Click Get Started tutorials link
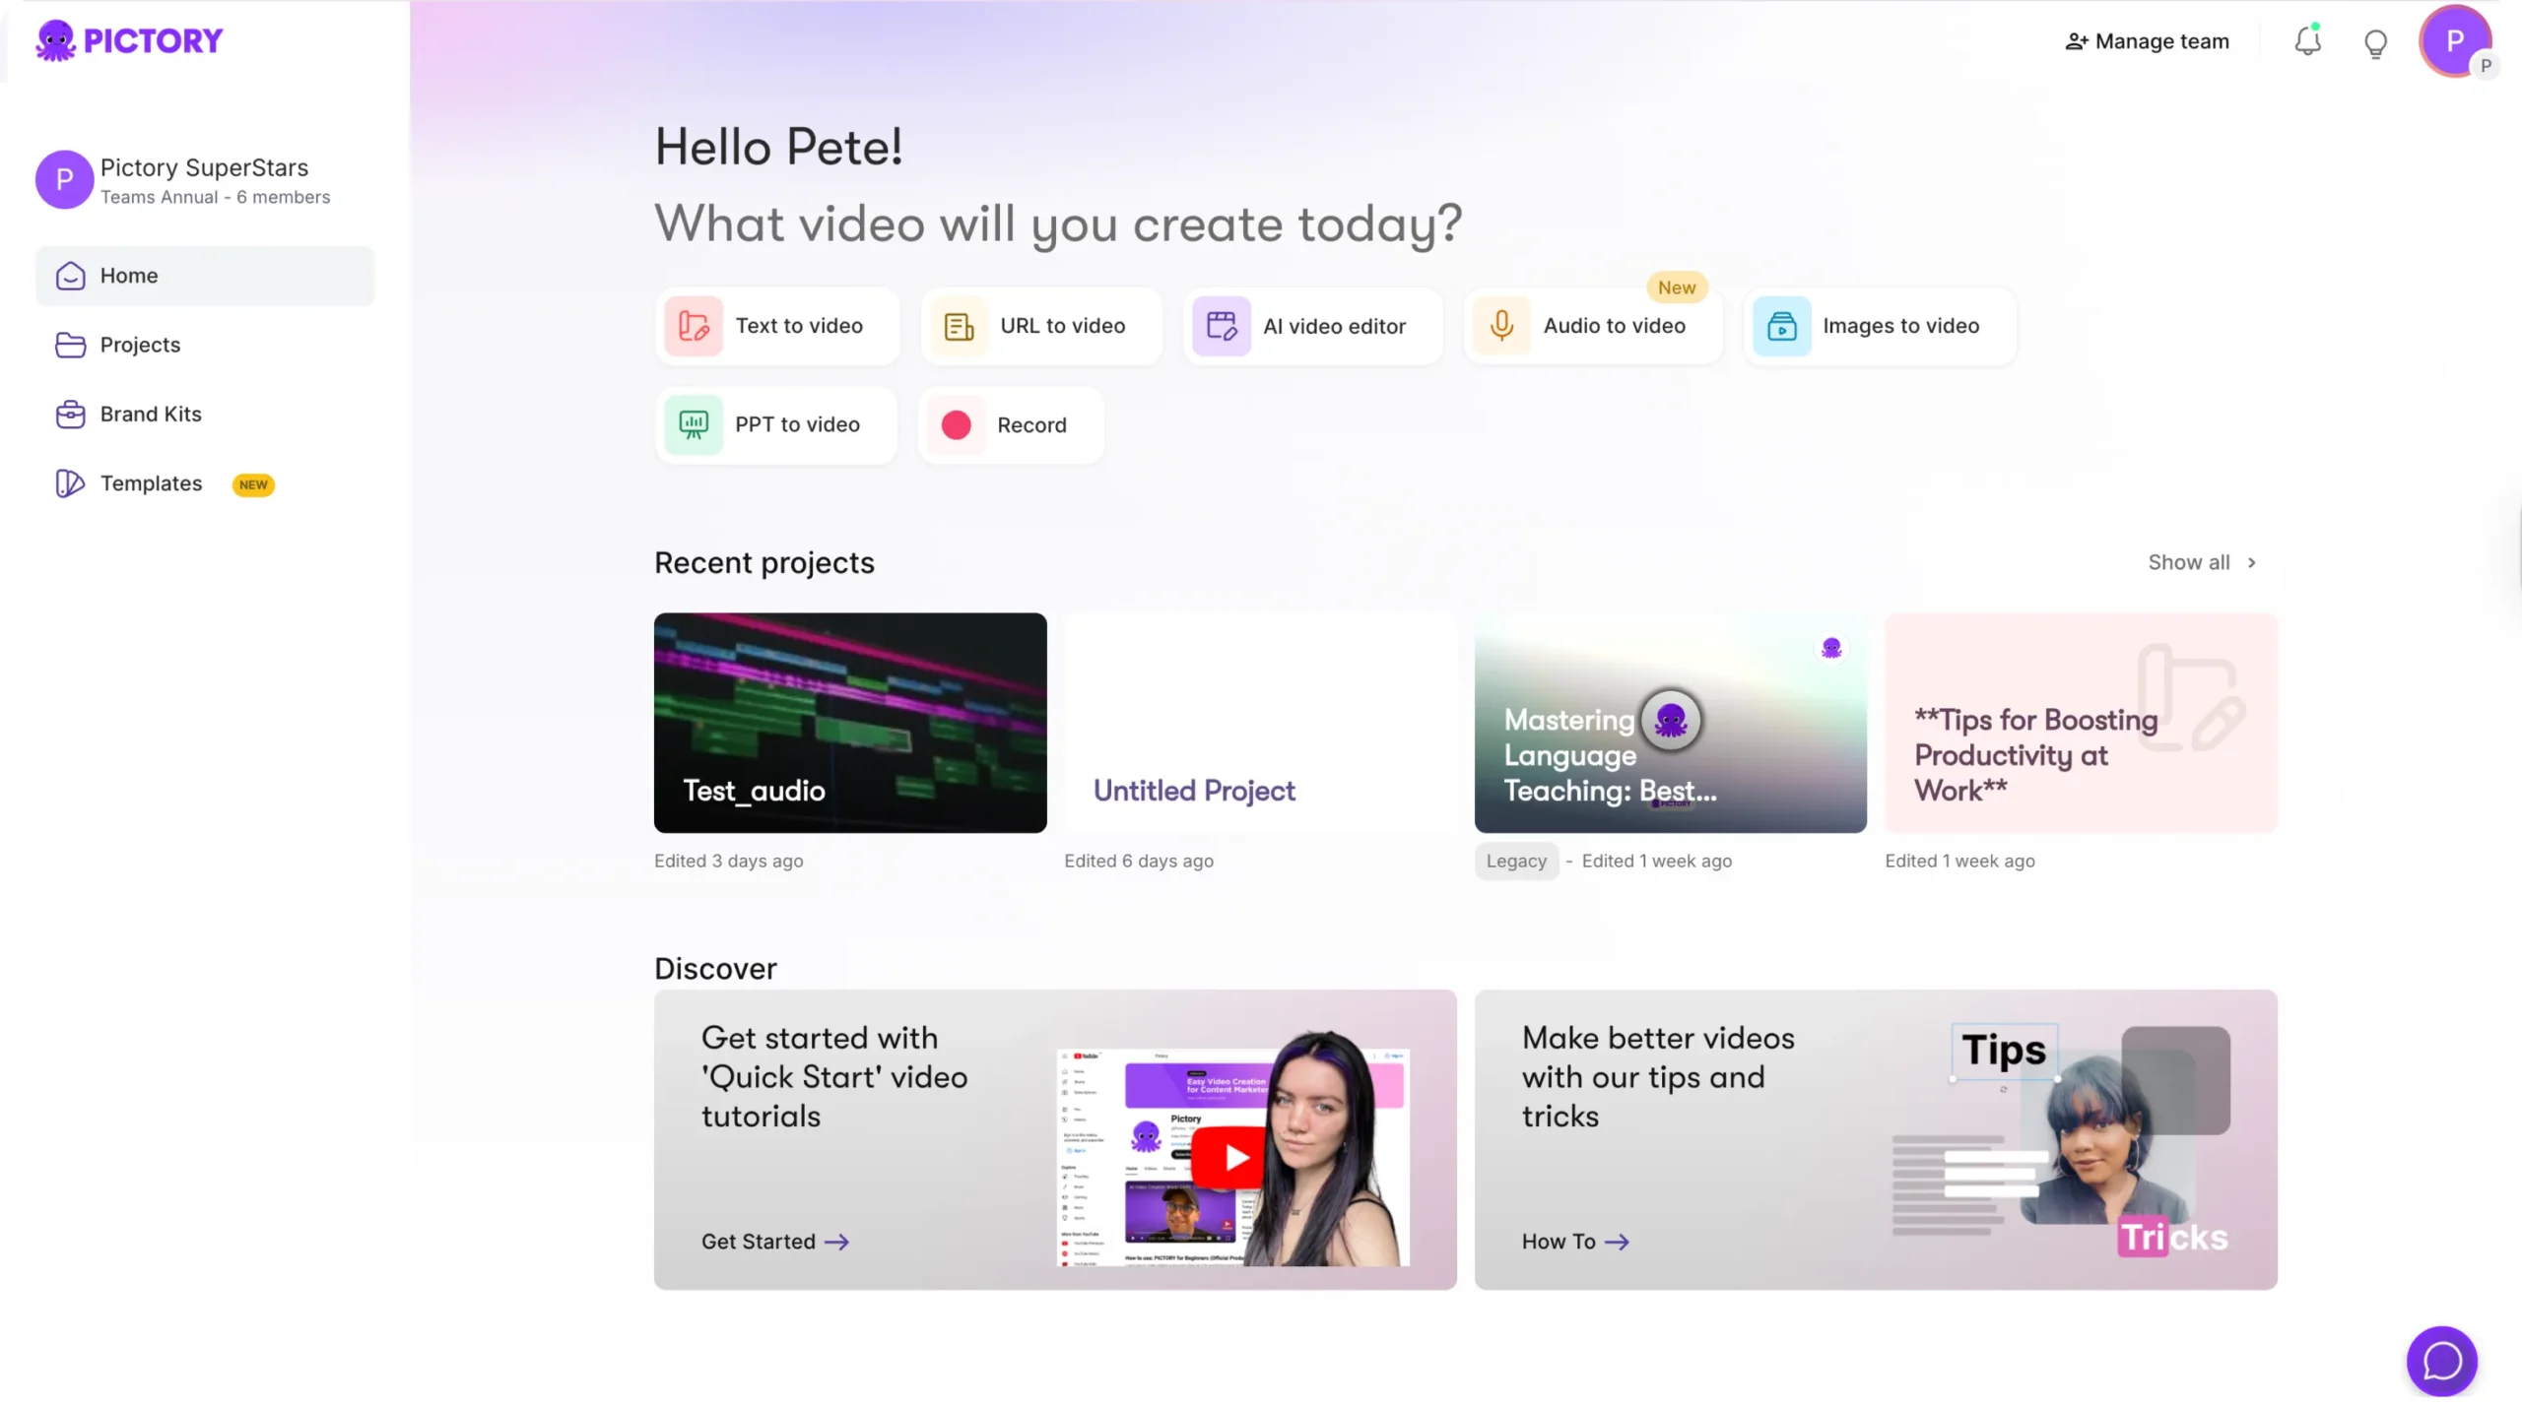This screenshot has height=1408, width=2522. click(774, 1242)
